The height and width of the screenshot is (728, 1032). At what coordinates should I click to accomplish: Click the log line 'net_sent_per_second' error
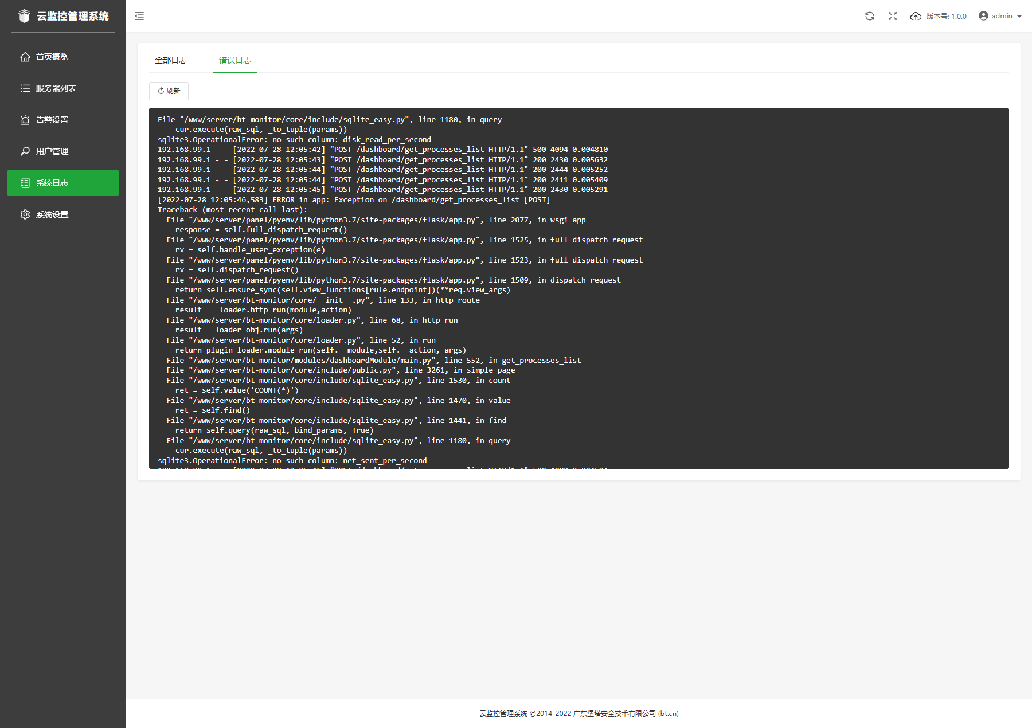coord(292,461)
